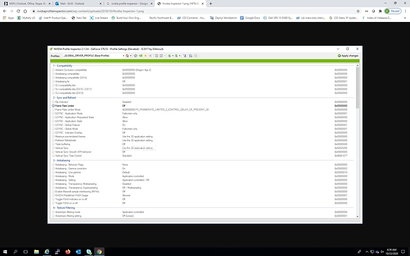Open Outlook from the taskbar
Viewport: 410px width, 256px height.
coord(78,252)
